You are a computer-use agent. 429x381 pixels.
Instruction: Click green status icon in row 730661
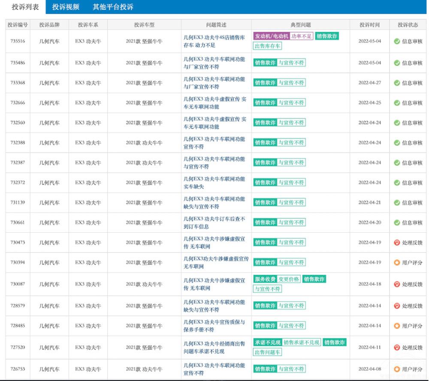pos(397,222)
